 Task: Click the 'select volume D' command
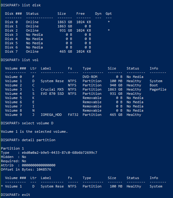[38, 123]
